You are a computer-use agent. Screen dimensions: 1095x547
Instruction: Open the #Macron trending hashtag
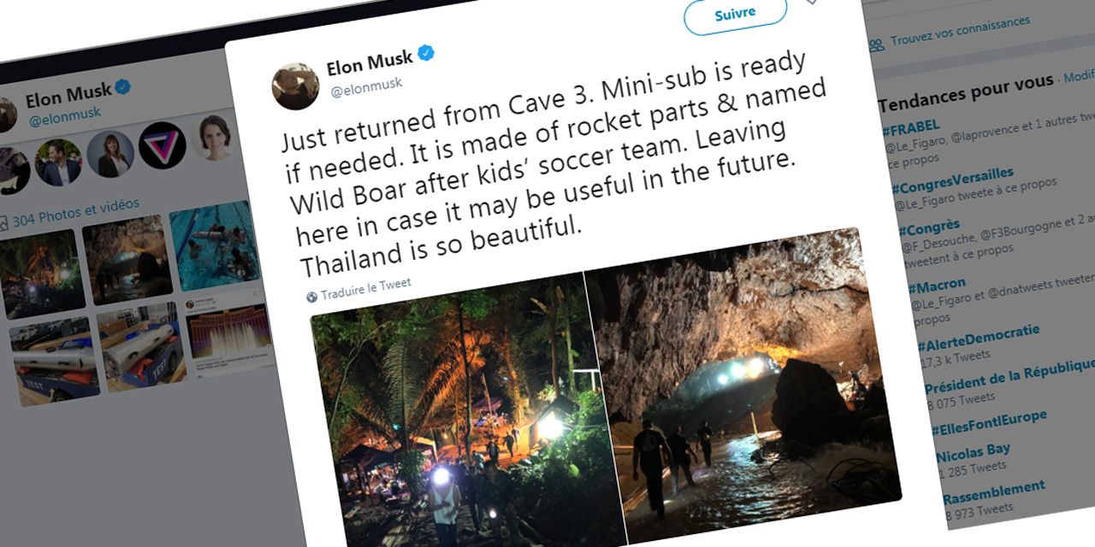point(939,285)
